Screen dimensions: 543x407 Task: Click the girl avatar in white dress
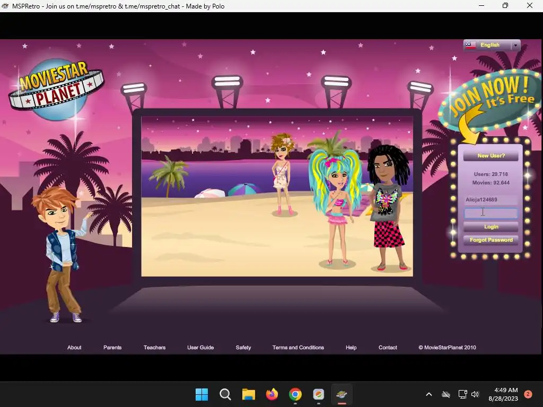point(283,175)
